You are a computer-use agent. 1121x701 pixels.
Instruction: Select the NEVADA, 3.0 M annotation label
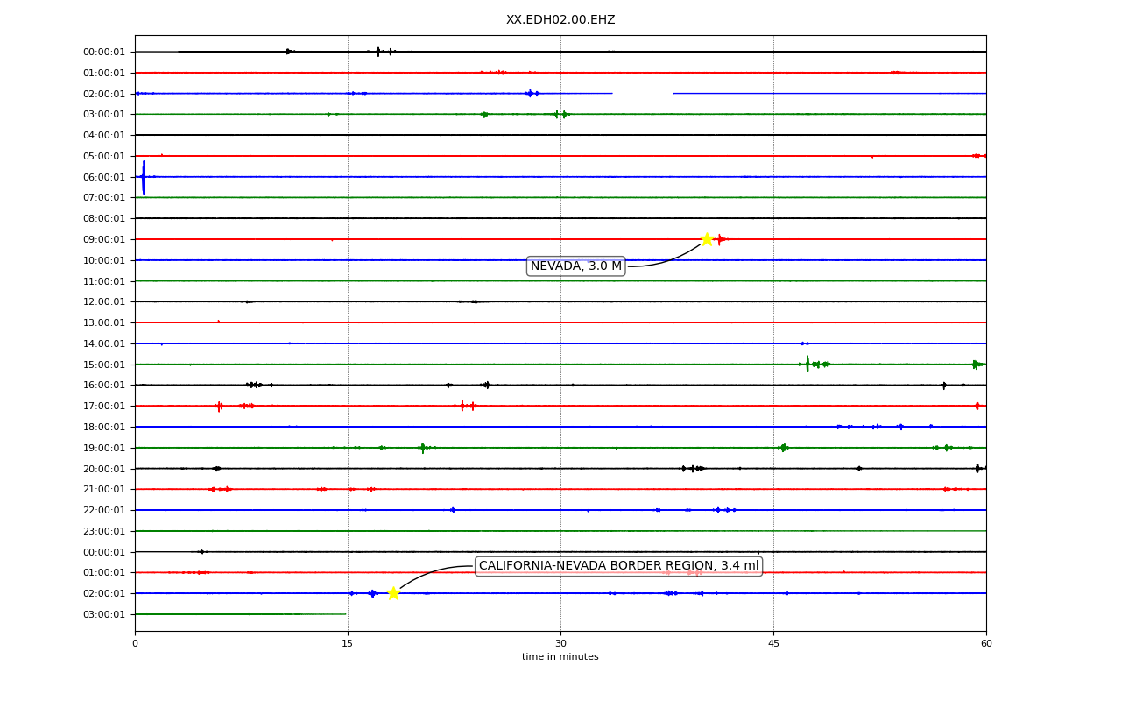point(576,266)
